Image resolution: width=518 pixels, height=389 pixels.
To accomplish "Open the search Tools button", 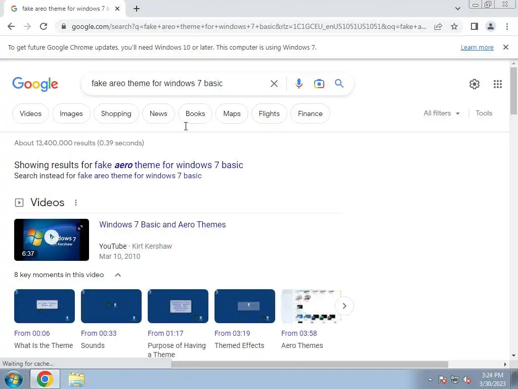I will tap(484, 113).
